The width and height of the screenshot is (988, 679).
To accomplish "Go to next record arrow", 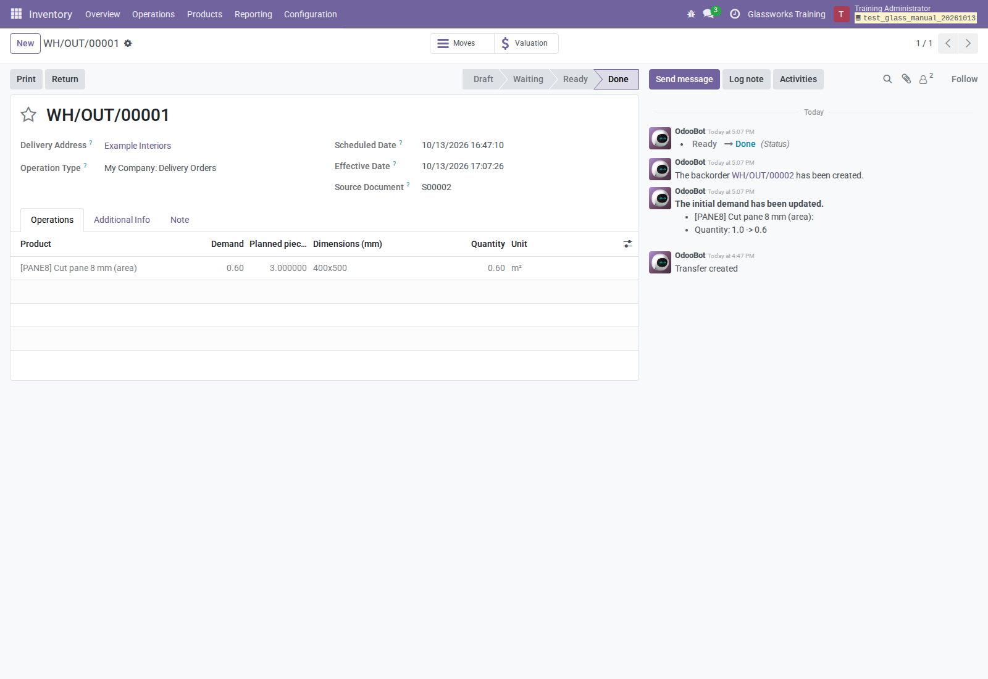I will tap(968, 43).
